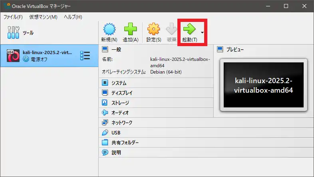Viewport: 314px width, 177px height.
Task: Click the 電源オフ power state icon
Action: pyautogui.click(x=26, y=59)
